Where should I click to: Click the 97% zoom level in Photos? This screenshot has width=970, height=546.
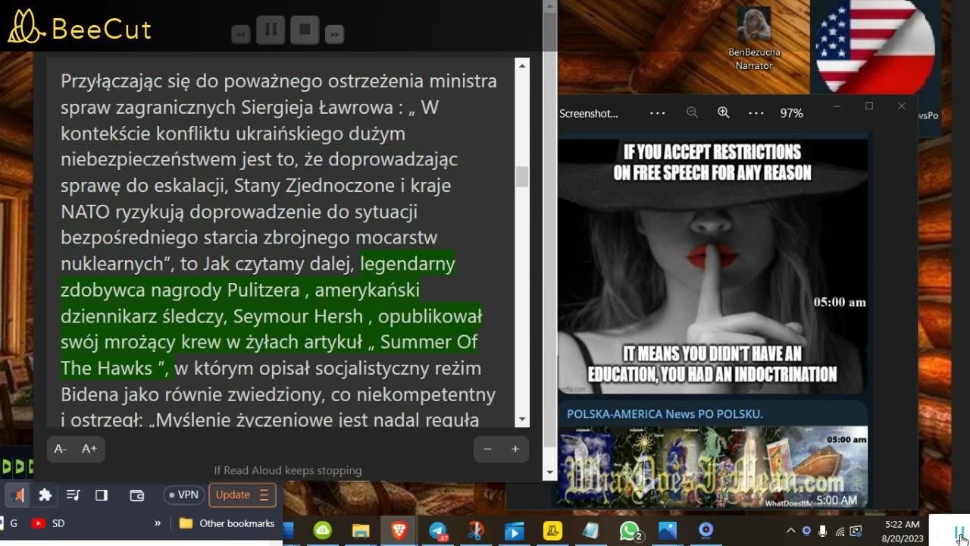(791, 113)
